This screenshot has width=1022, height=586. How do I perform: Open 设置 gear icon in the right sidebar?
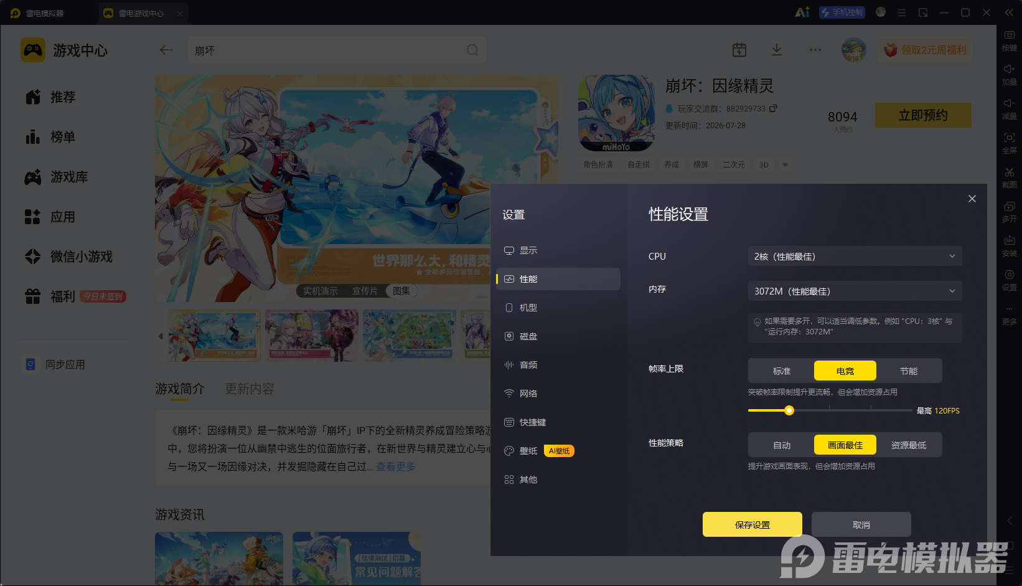pos(1009,275)
